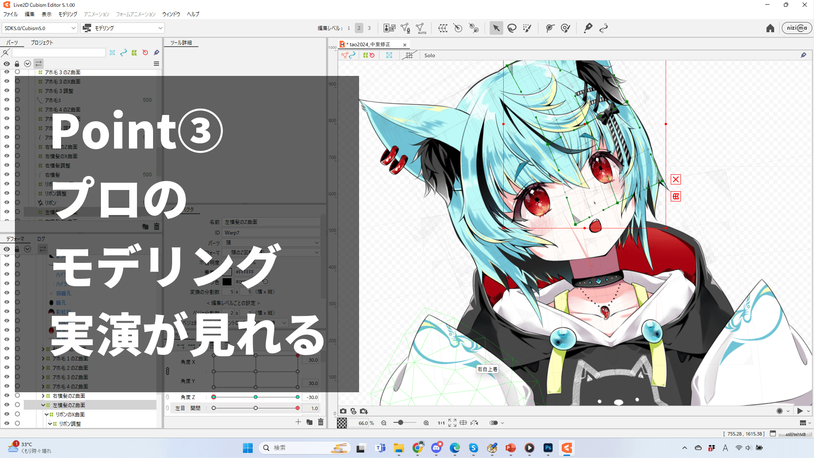Screen dimensions: 814x458
Task: Toggle visibility of リボン調整 in deformer panel
Action: click(7, 424)
